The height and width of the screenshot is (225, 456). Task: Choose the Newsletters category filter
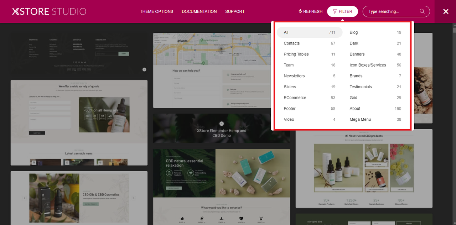(x=310, y=76)
